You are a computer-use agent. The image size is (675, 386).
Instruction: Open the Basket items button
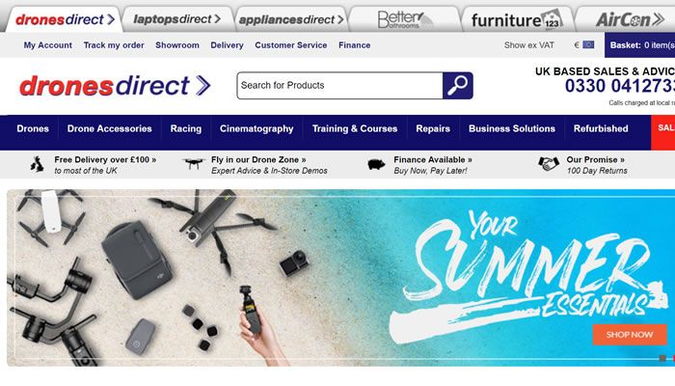coord(639,44)
